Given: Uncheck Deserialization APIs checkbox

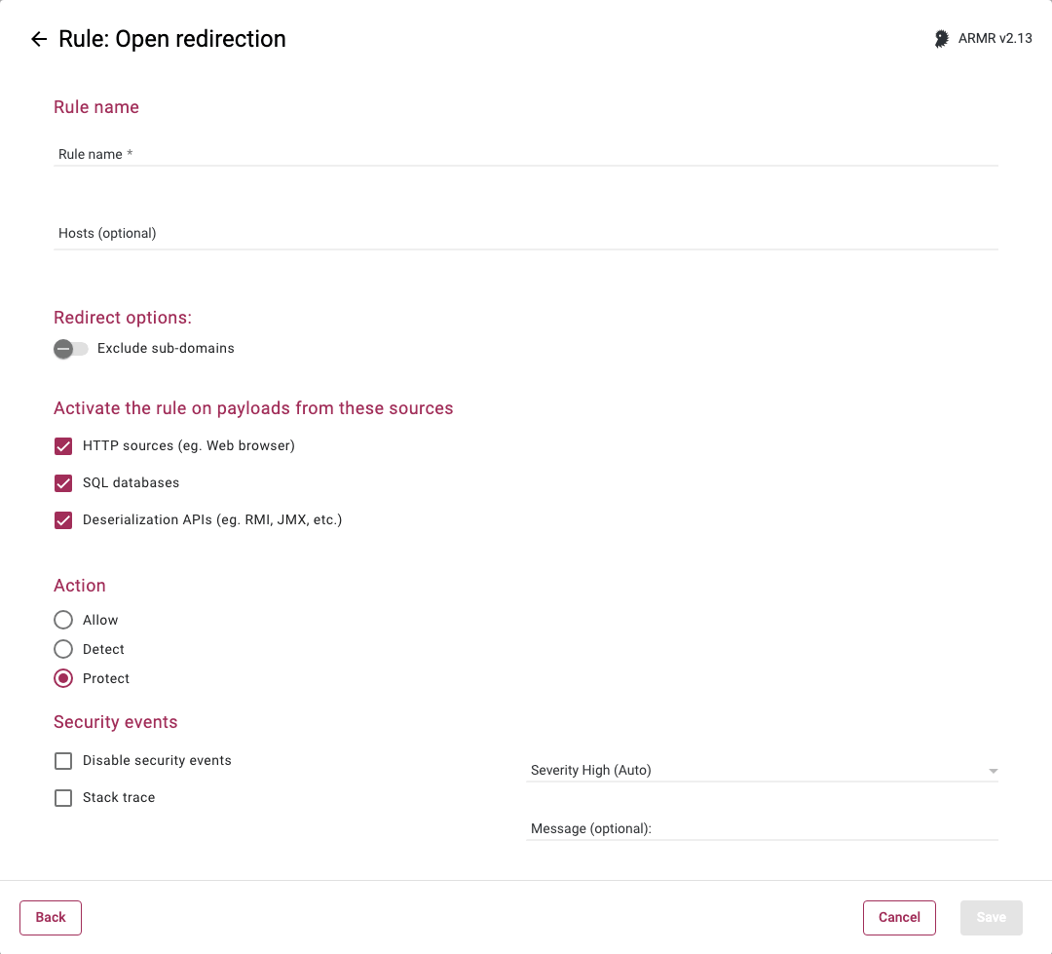Looking at the screenshot, I should coord(63,520).
